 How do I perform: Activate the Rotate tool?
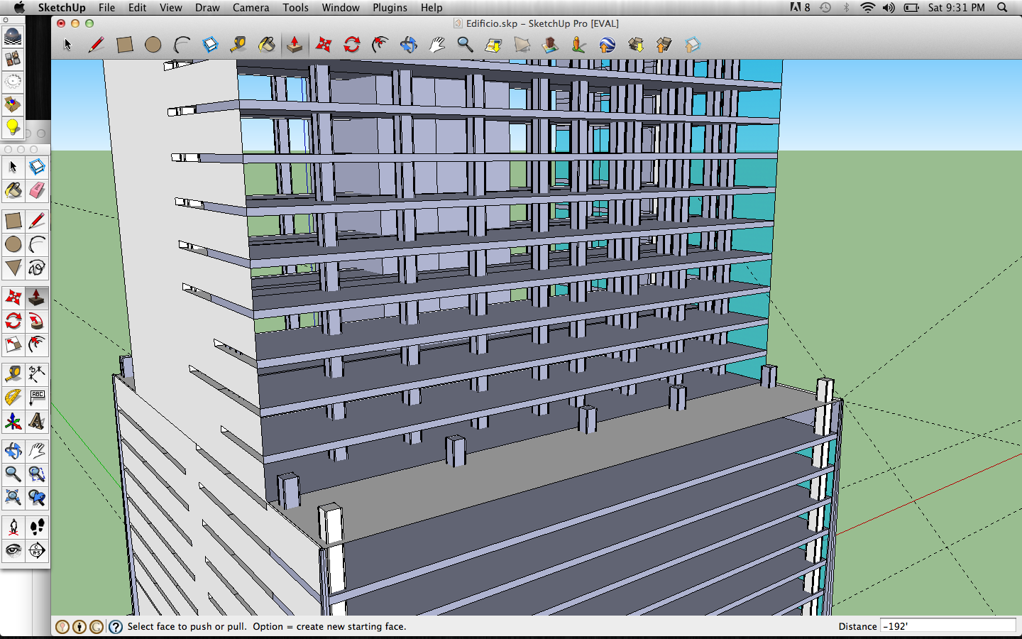point(13,321)
